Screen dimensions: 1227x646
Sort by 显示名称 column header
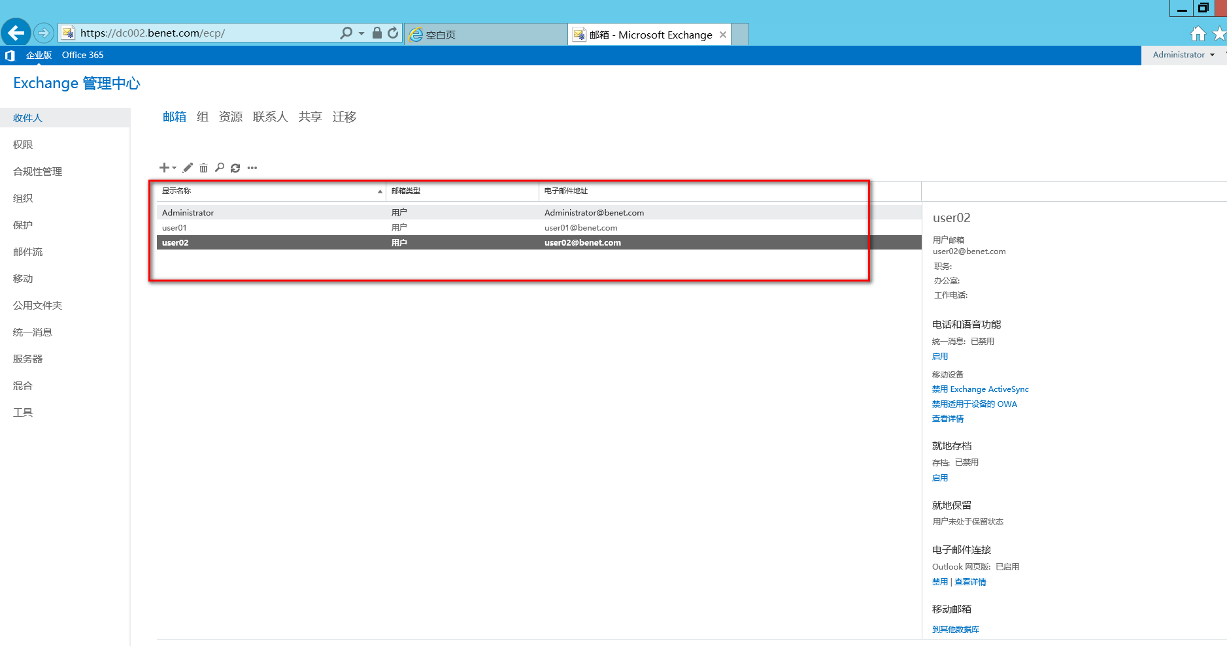click(271, 191)
